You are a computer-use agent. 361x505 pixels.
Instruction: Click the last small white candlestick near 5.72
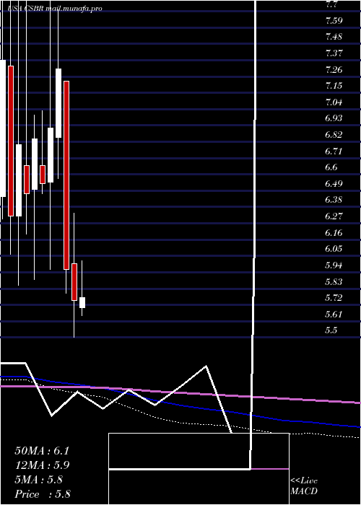(x=82, y=302)
